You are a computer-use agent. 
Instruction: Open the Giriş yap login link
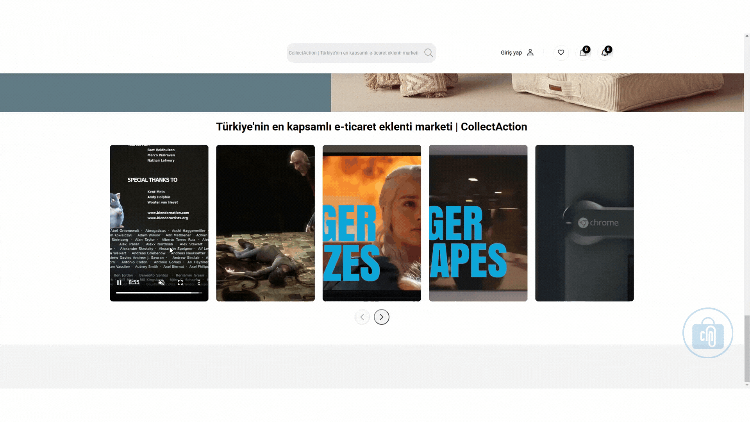[x=511, y=52]
